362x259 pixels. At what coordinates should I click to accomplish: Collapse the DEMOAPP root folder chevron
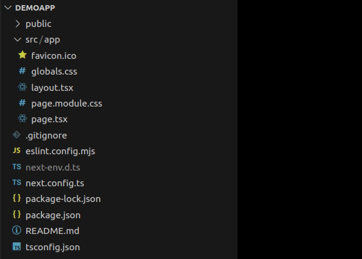pyautogui.click(x=8, y=8)
